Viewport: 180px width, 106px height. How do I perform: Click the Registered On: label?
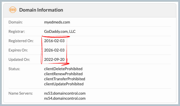pos(21,41)
